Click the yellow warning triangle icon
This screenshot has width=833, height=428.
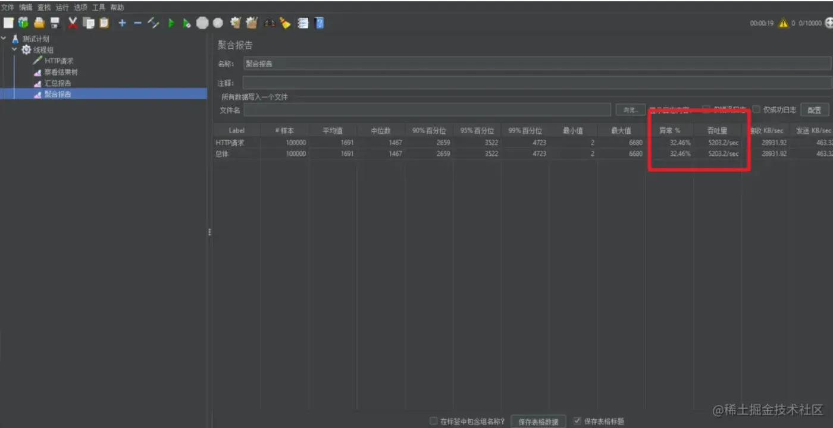(x=783, y=23)
